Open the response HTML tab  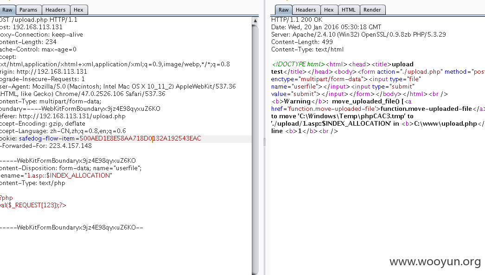349,10
